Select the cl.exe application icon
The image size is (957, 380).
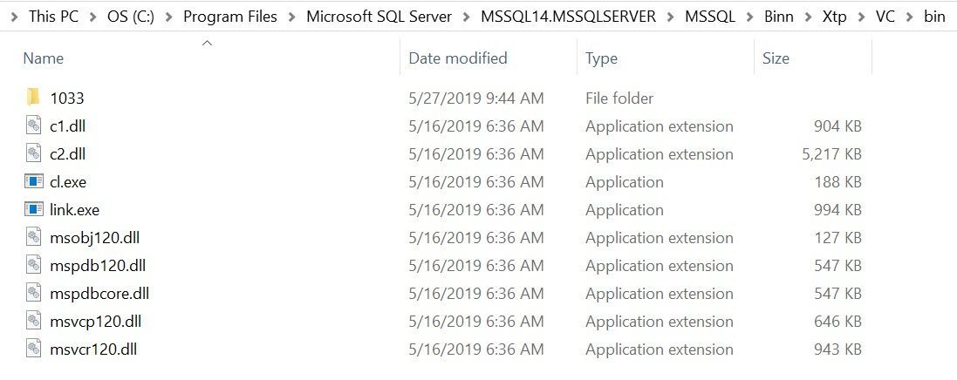33,182
